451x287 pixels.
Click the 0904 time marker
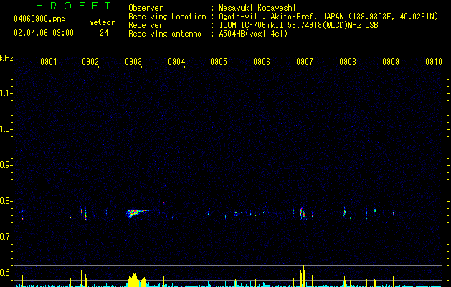pos(176,62)
